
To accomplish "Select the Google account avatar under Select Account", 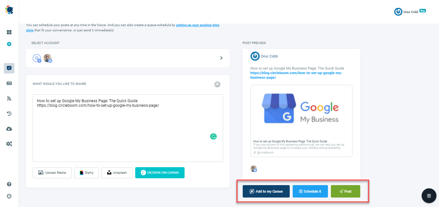I will tap(37, 58).
